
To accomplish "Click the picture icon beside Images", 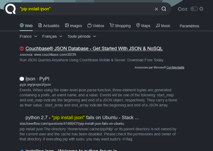I will (67, 25).
